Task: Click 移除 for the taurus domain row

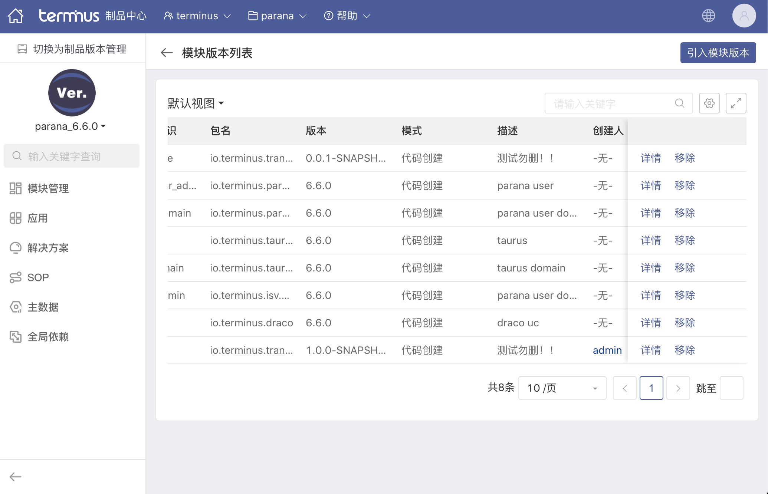Action: [x=685, y=268]
